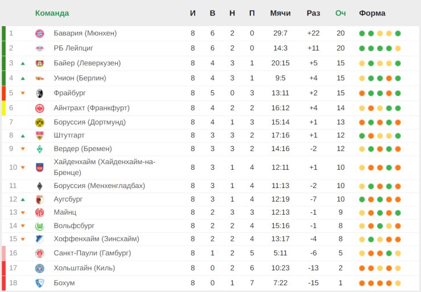This screenshot has height=292, width=421.
Task: Click the Freiburg club logo
Action: point(40,93)
